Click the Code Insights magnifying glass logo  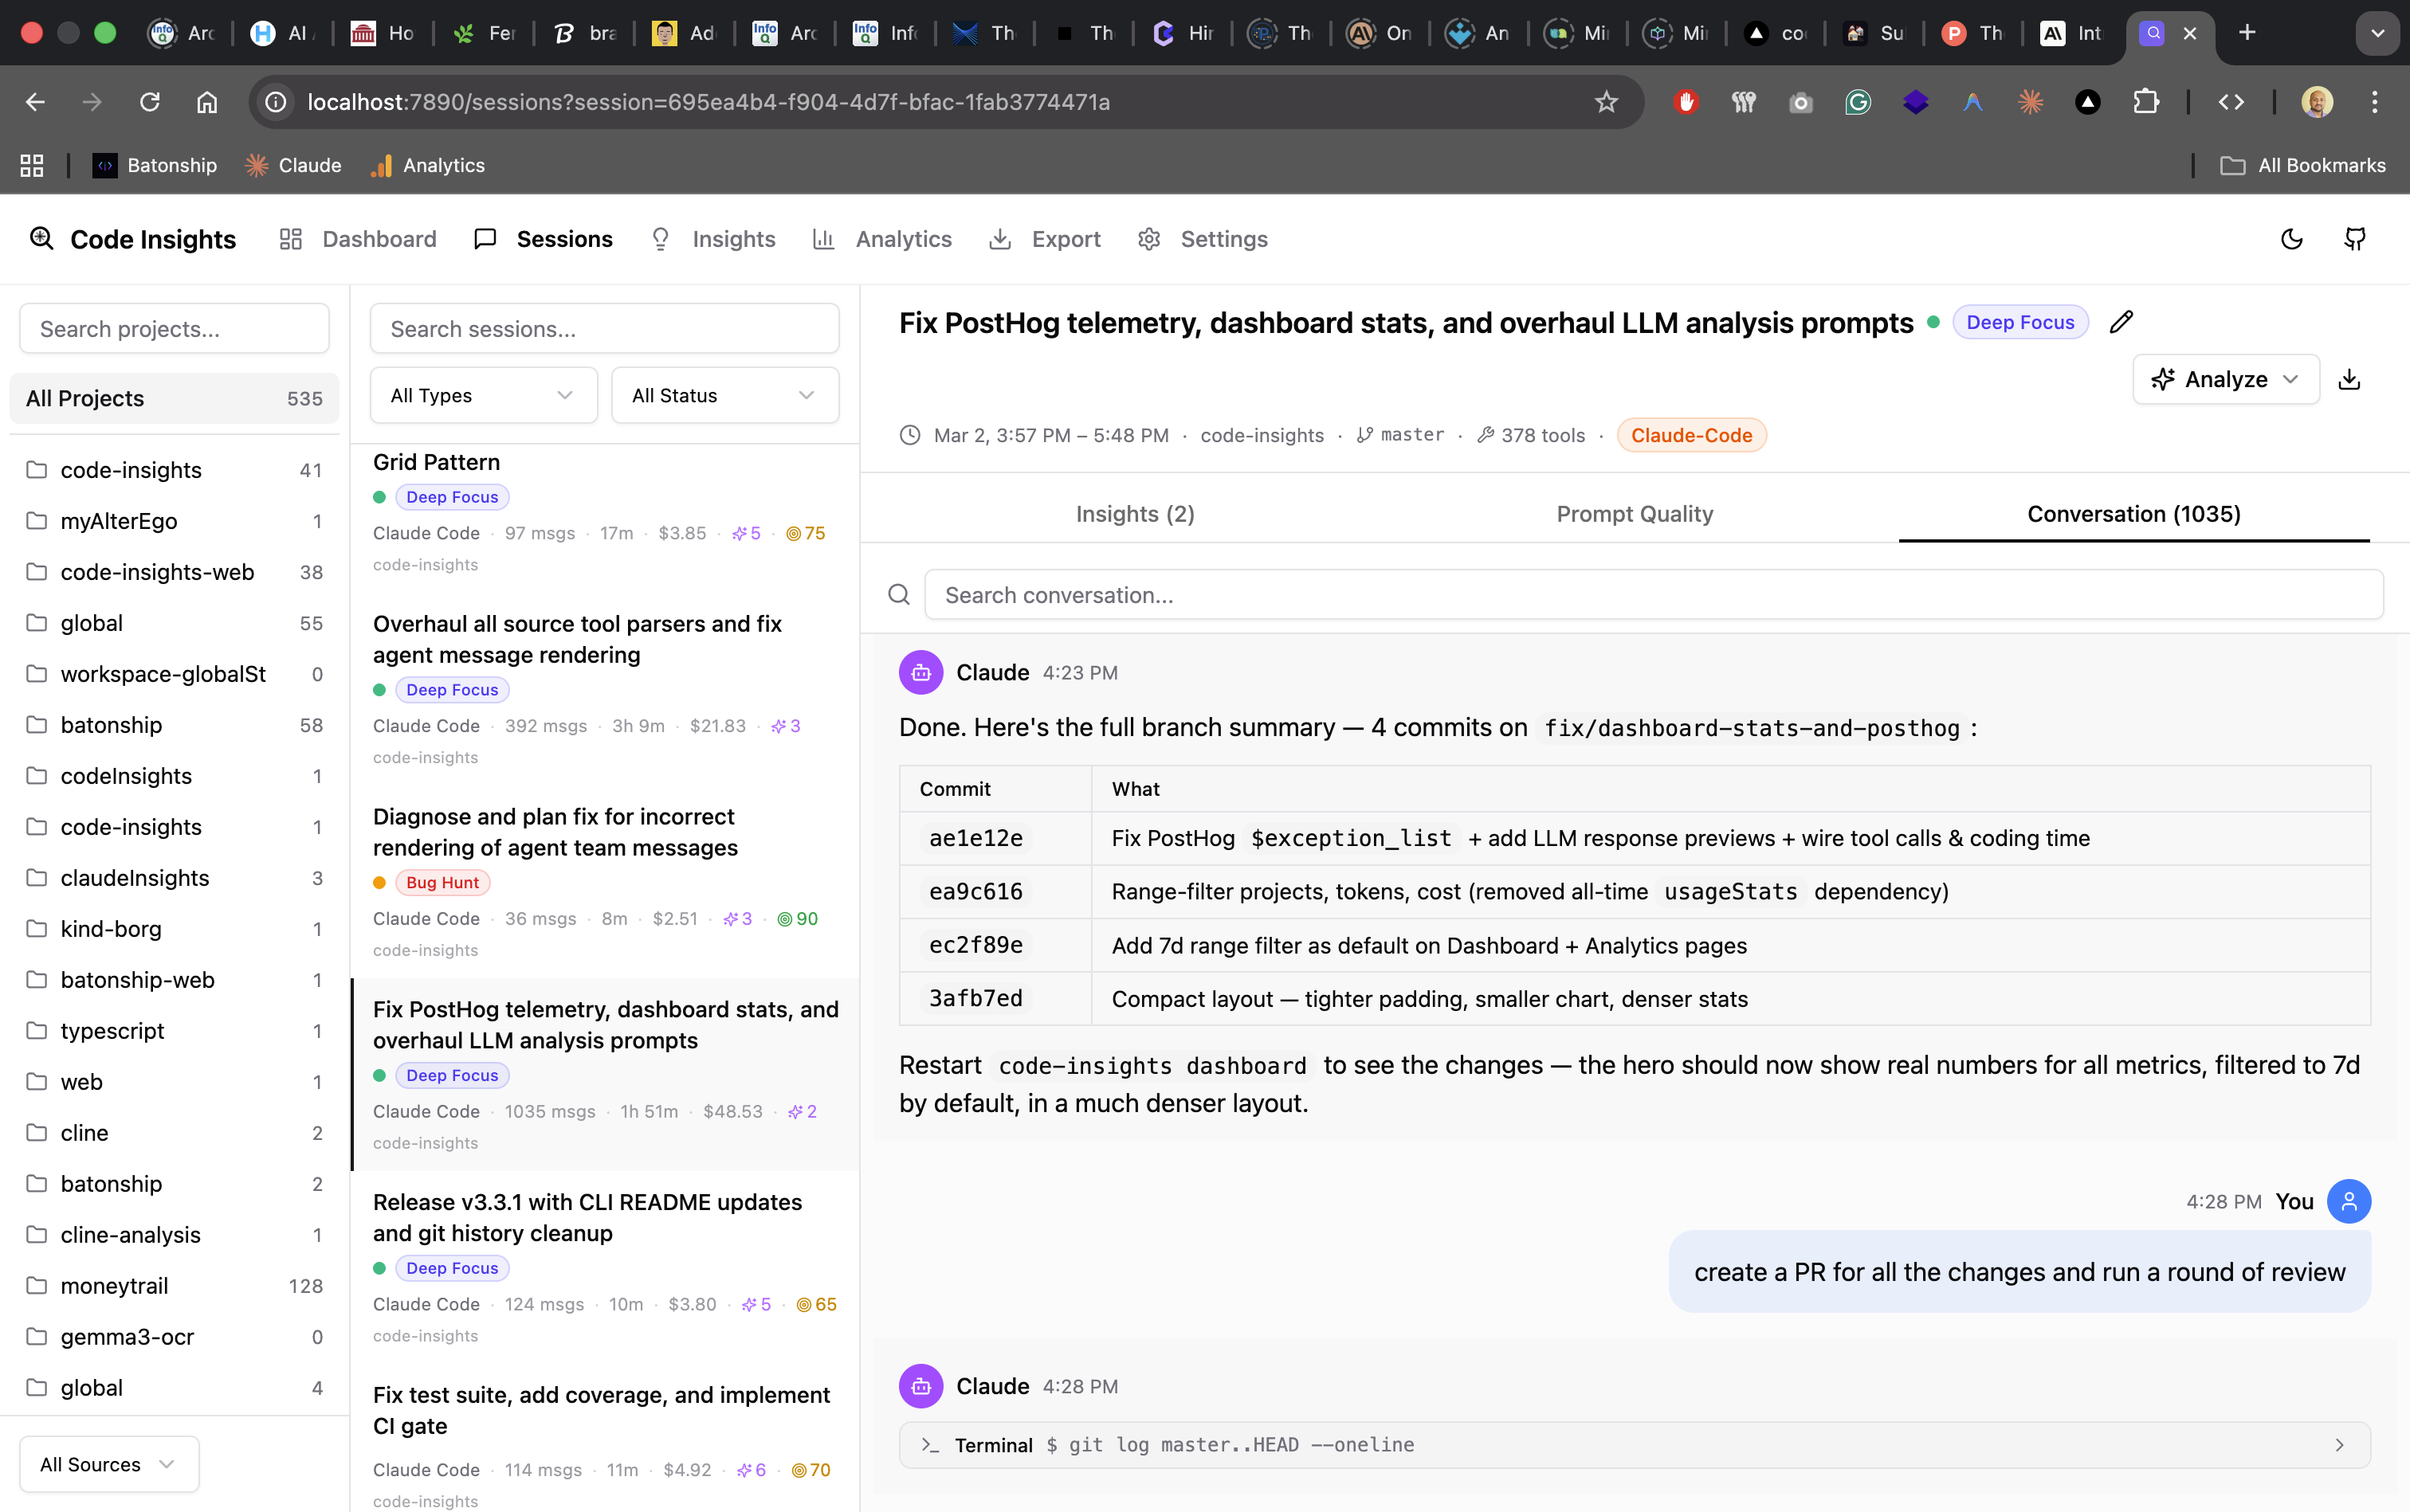coord(41,239)
